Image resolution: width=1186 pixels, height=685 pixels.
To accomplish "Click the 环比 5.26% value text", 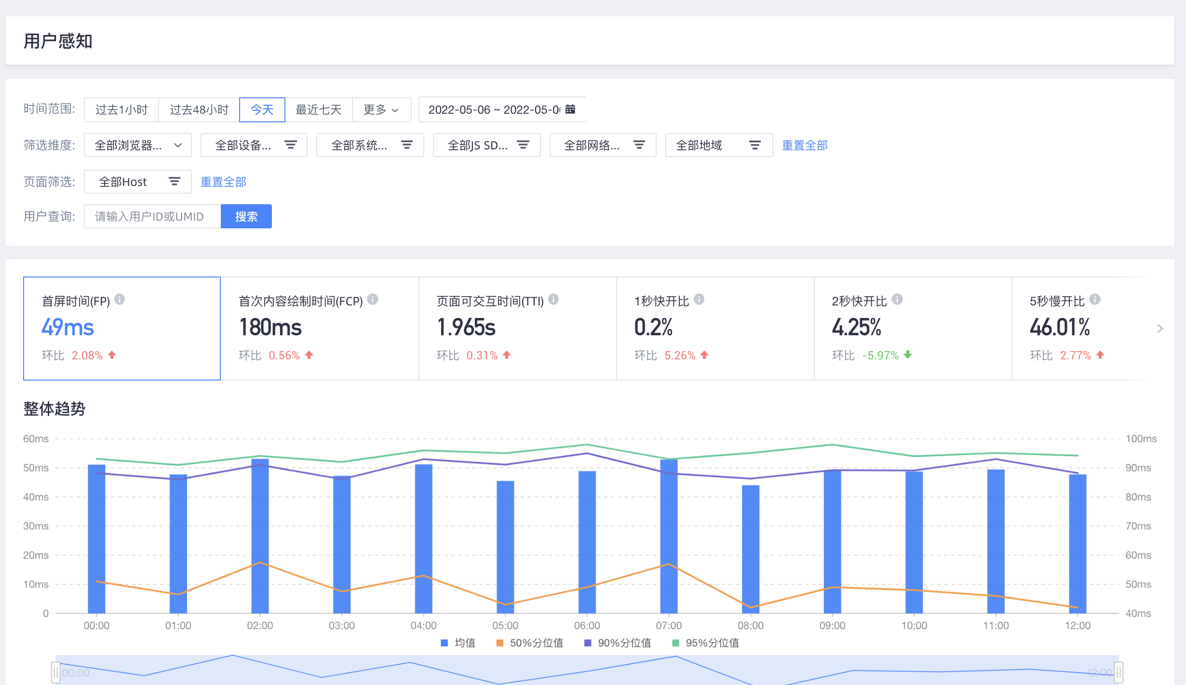I will click(x=680, y=356).
